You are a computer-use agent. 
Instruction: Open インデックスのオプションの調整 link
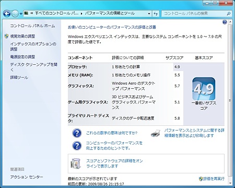tap(33, 46)
